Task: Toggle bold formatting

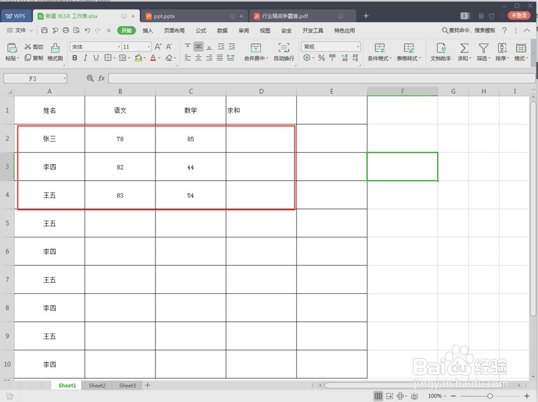Action: tap(75, 58)
